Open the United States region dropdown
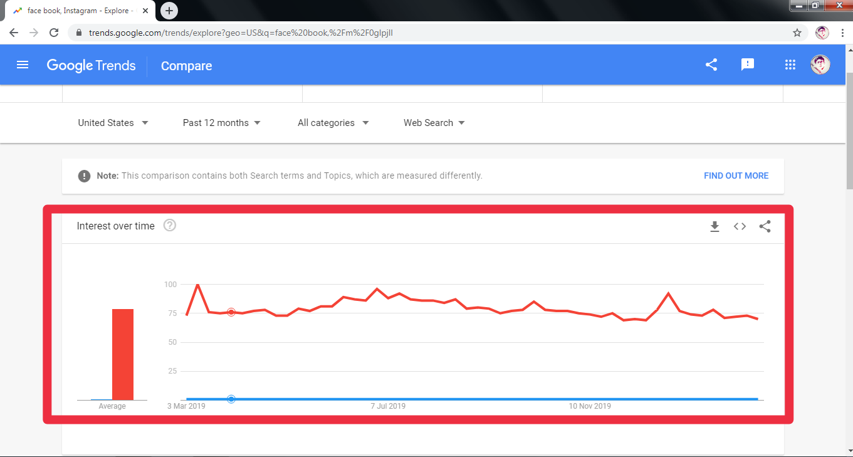The width and height of the screenshot is (853, 457). 113,123
